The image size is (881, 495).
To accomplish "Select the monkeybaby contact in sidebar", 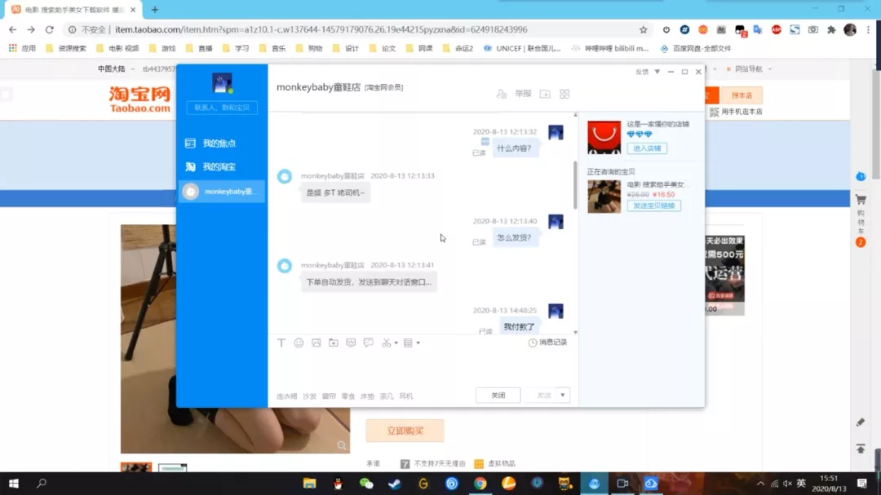I will click(x=221, y=192).
